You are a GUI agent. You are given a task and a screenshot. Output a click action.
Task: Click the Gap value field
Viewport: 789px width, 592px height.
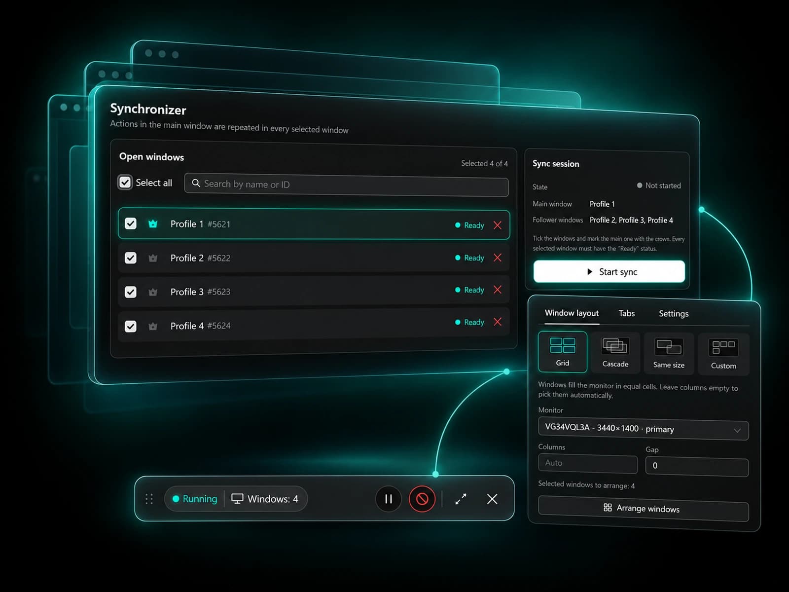[697, 466]
